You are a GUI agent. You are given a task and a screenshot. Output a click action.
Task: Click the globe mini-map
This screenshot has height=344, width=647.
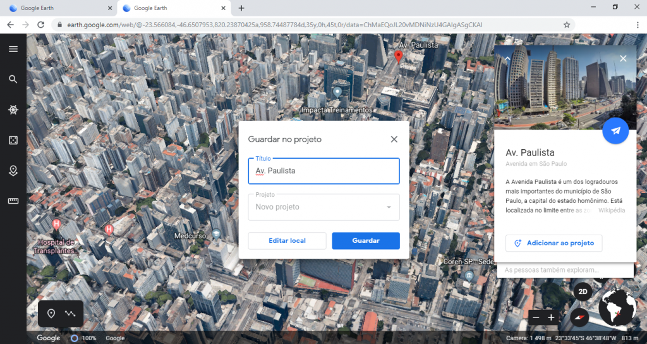pos(617,308)
